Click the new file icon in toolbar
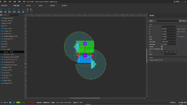Screen dimensions: 187x105 (1, 10)
